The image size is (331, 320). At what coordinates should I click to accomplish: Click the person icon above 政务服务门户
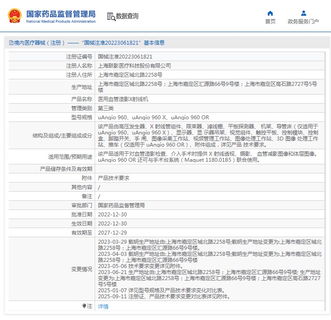coord(303,13)
